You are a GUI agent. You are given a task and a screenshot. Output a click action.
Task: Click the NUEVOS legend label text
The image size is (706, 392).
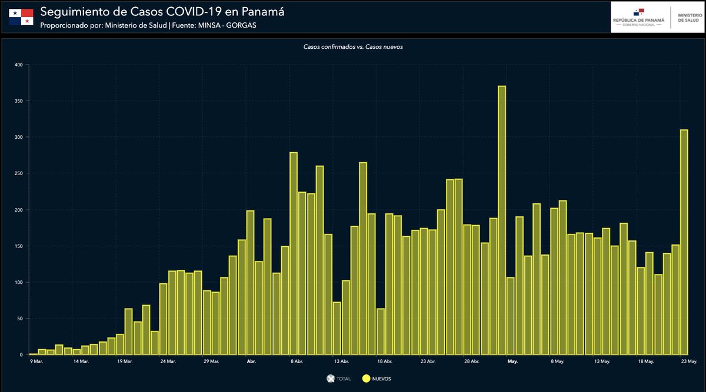coord(381,379)
